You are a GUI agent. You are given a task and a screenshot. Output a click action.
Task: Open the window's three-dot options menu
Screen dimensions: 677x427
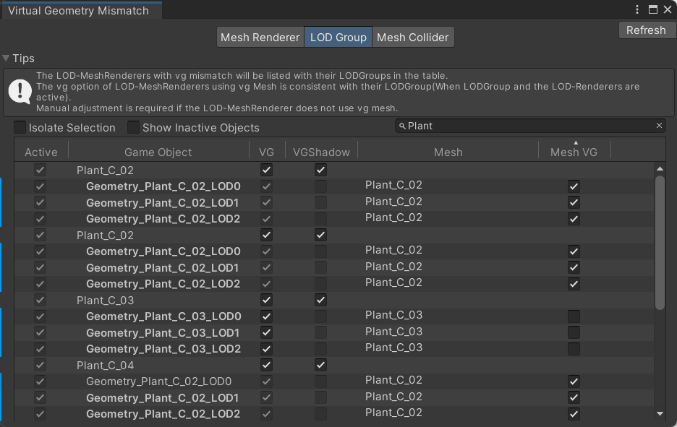[637, 10]
